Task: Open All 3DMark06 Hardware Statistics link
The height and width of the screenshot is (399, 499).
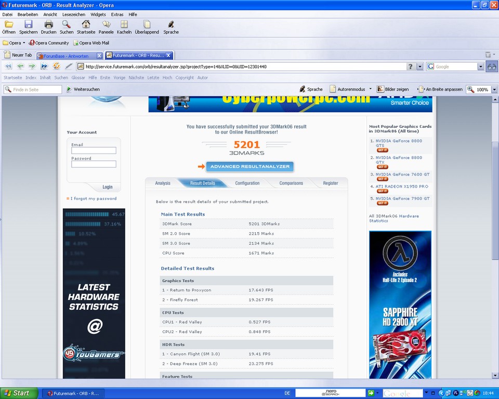Action: tap(394, 218)
